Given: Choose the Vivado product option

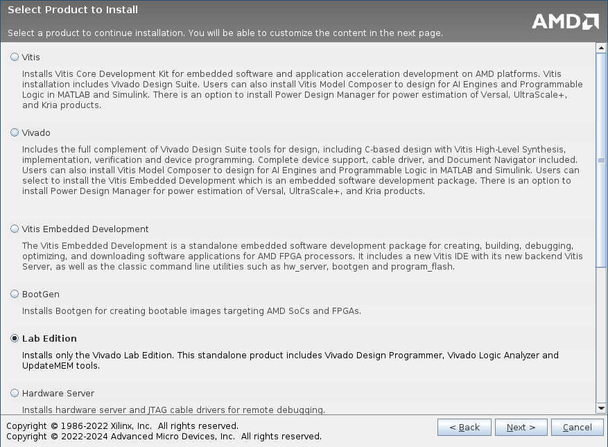Looking at the screenshot, I should point(15,132).
